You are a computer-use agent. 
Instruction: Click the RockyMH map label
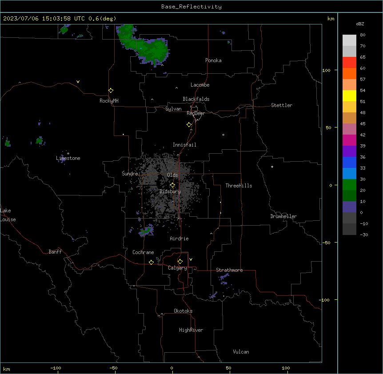[x=109, y=101]
